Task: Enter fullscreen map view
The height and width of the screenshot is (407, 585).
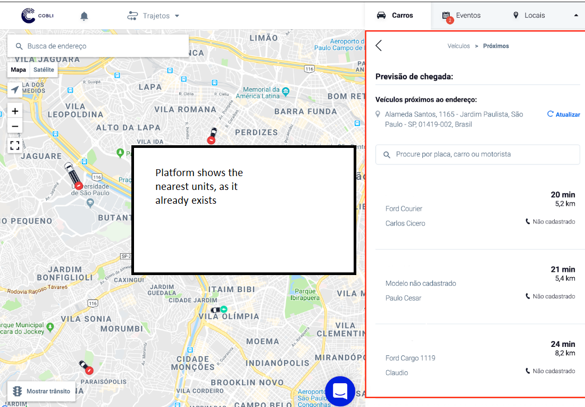Action: point(15,146)
